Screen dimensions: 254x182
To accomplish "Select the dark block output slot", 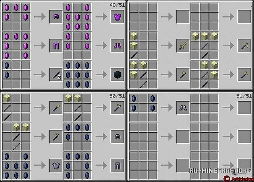I will pos(117,74).
